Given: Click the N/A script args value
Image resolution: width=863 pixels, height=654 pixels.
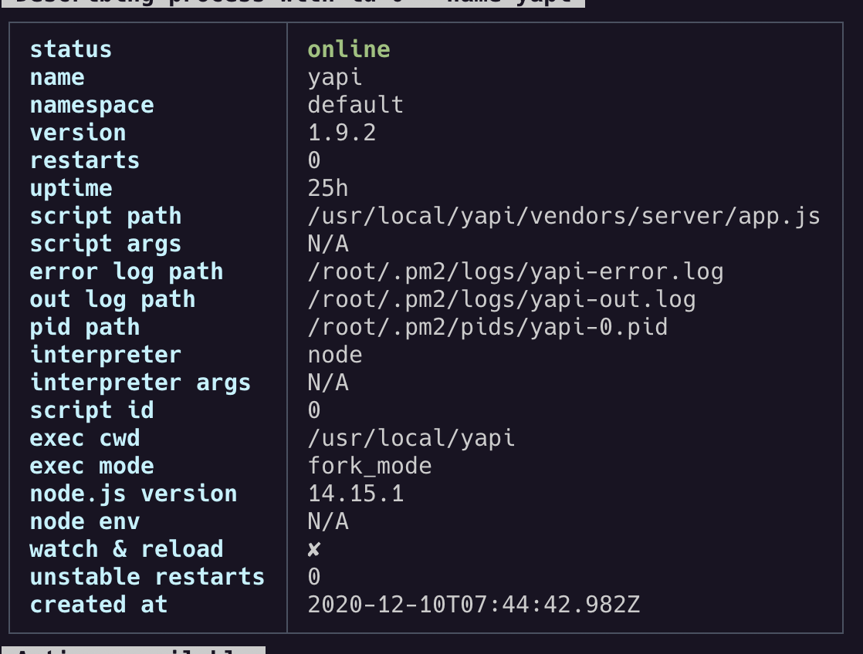Looking at the screenshot, I should pyautogui.click(x=327, y=243).
